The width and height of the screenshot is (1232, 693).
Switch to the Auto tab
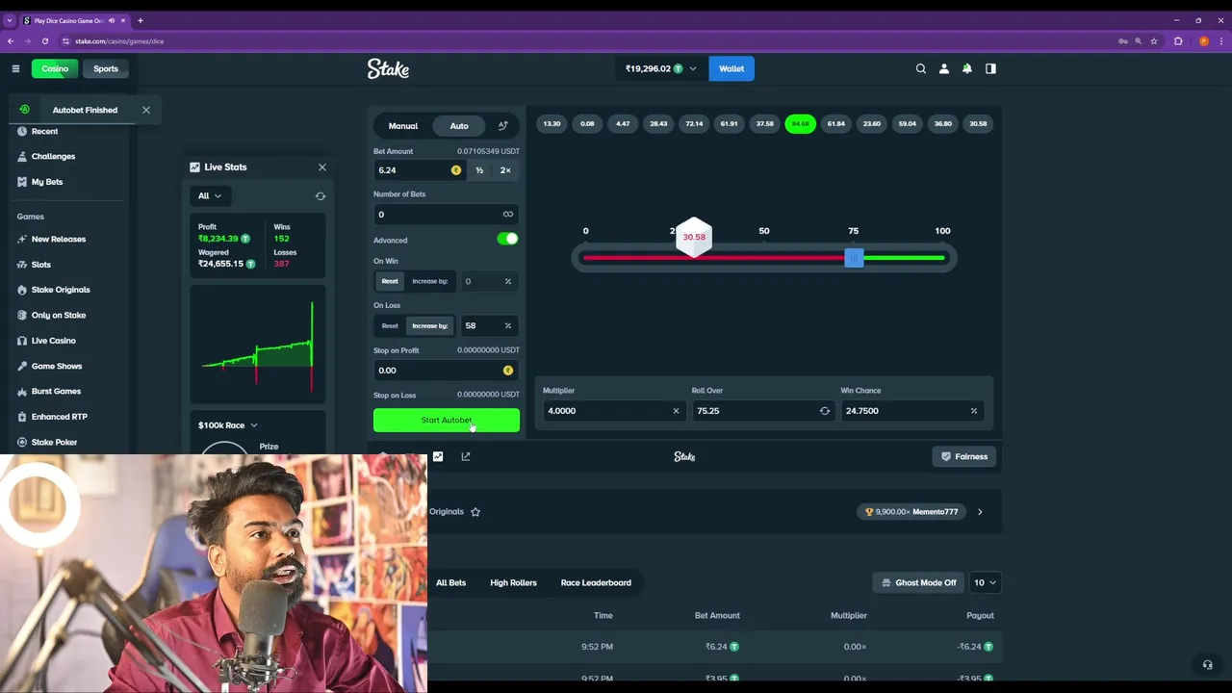459,126
